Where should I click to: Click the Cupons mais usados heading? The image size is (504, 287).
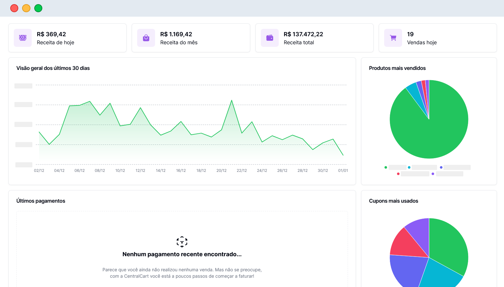pos(393,201)
